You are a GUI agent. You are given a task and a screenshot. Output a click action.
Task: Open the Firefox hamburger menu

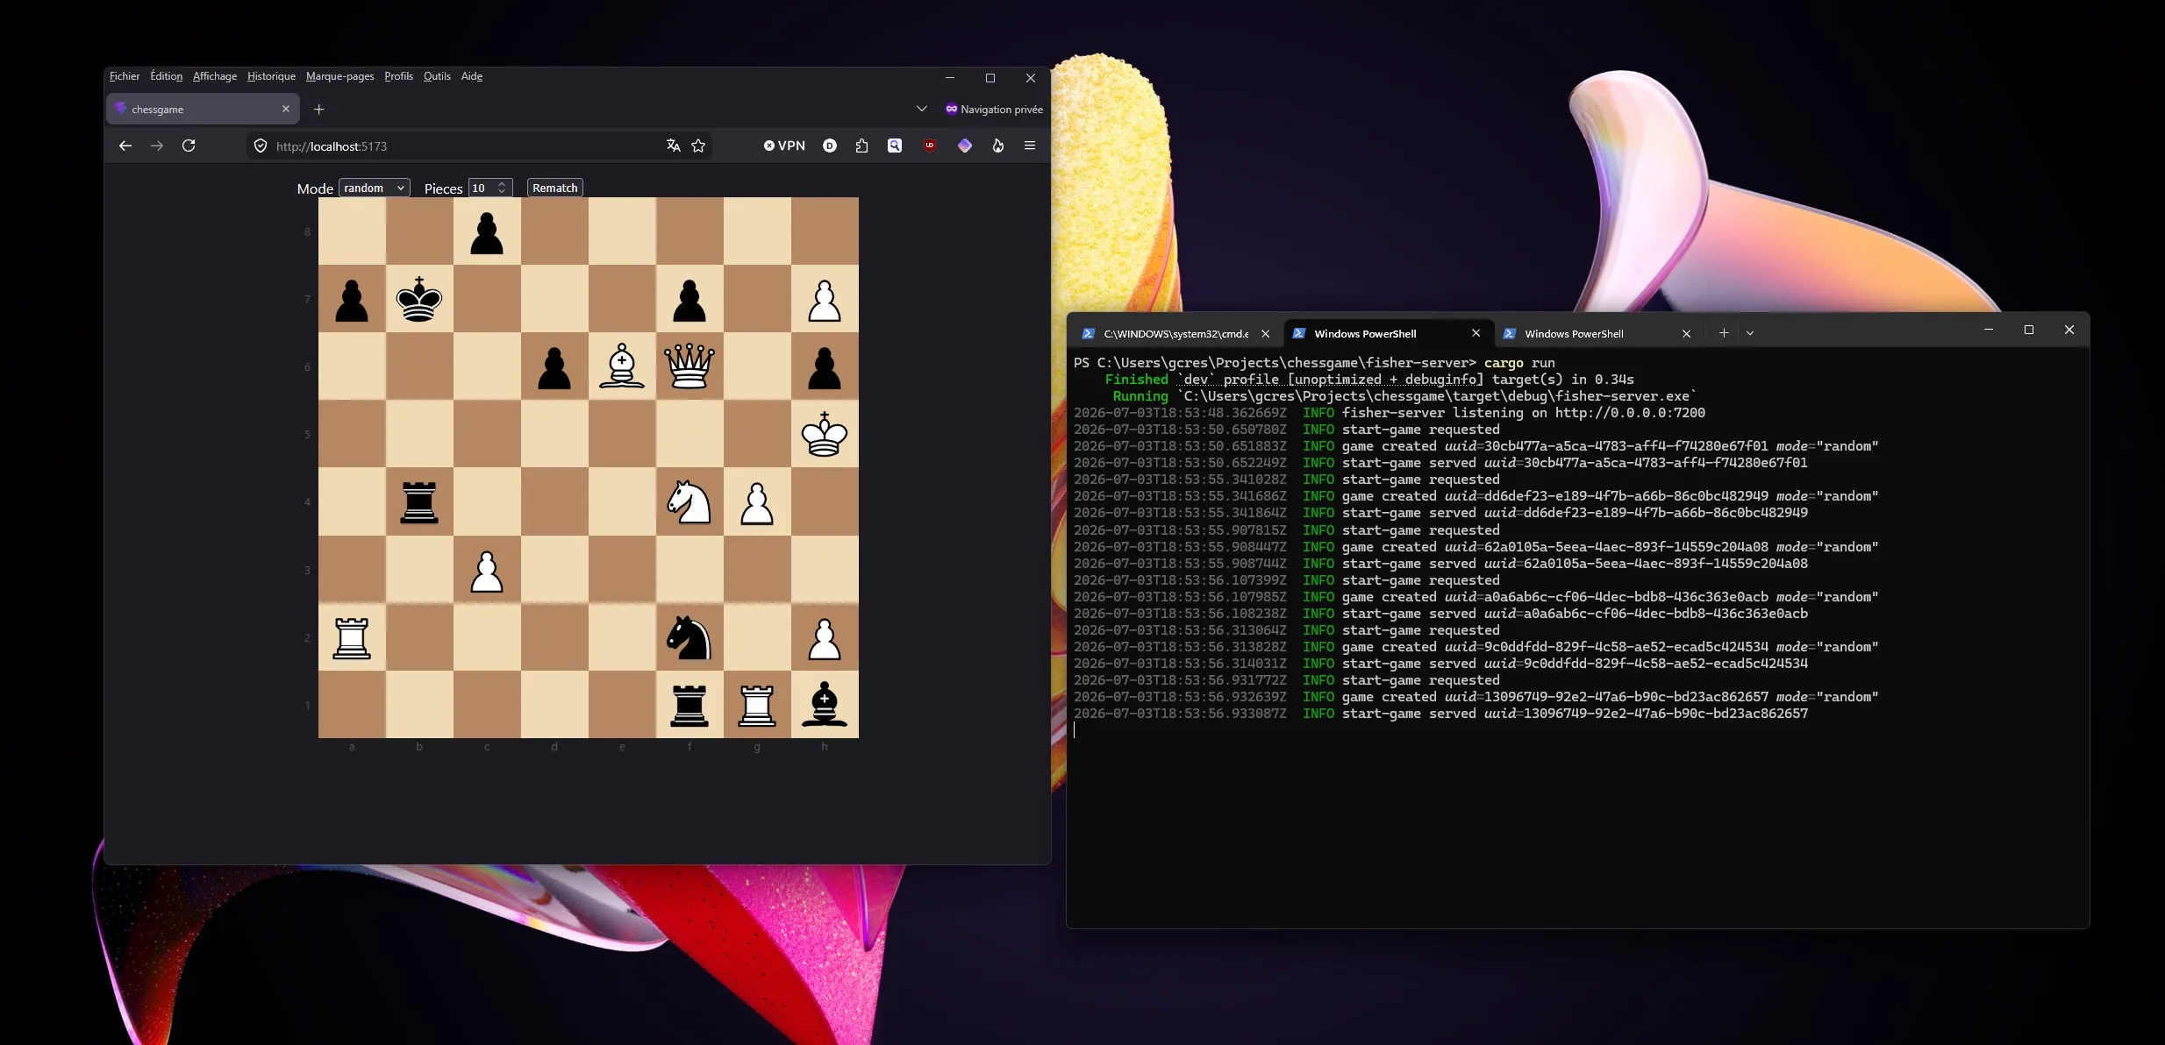pos(1030,146)
